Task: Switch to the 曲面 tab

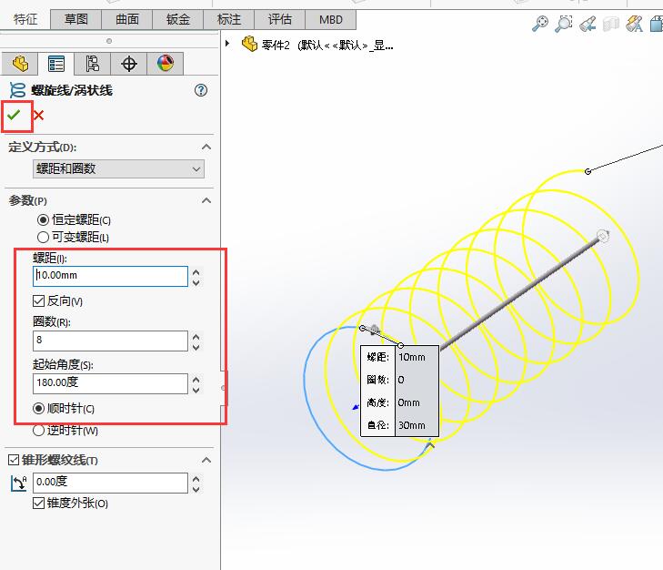Action: [127, 19]
